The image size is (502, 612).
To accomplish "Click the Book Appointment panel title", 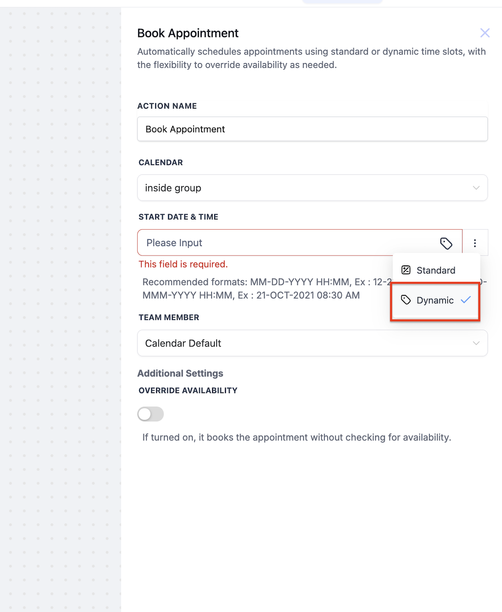I will click(x=187, y=34).
